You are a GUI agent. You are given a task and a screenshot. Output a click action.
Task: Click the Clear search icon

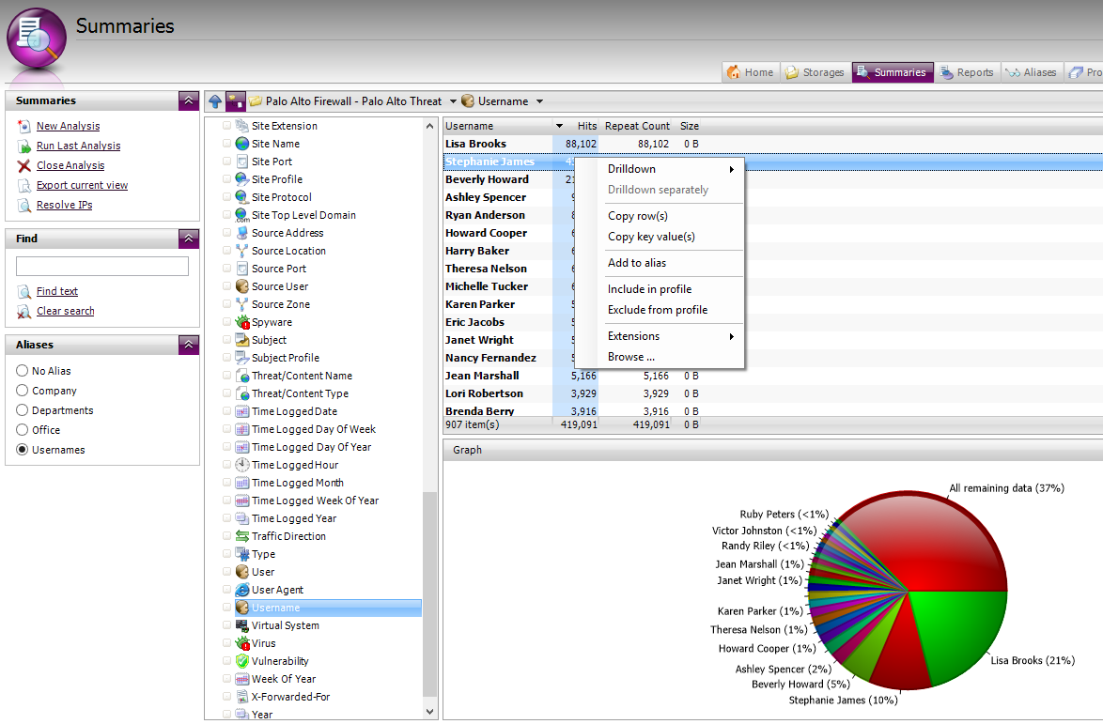pyautogui.click(x=24, y=311)
